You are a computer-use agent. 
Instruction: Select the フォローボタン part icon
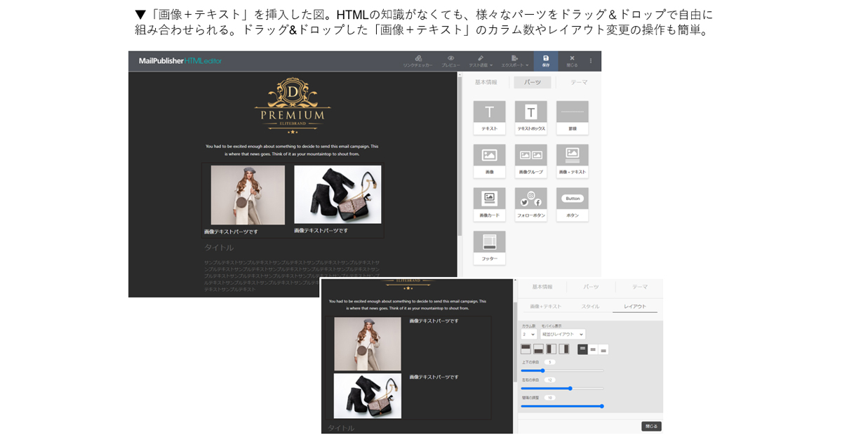tap(530, 201)
